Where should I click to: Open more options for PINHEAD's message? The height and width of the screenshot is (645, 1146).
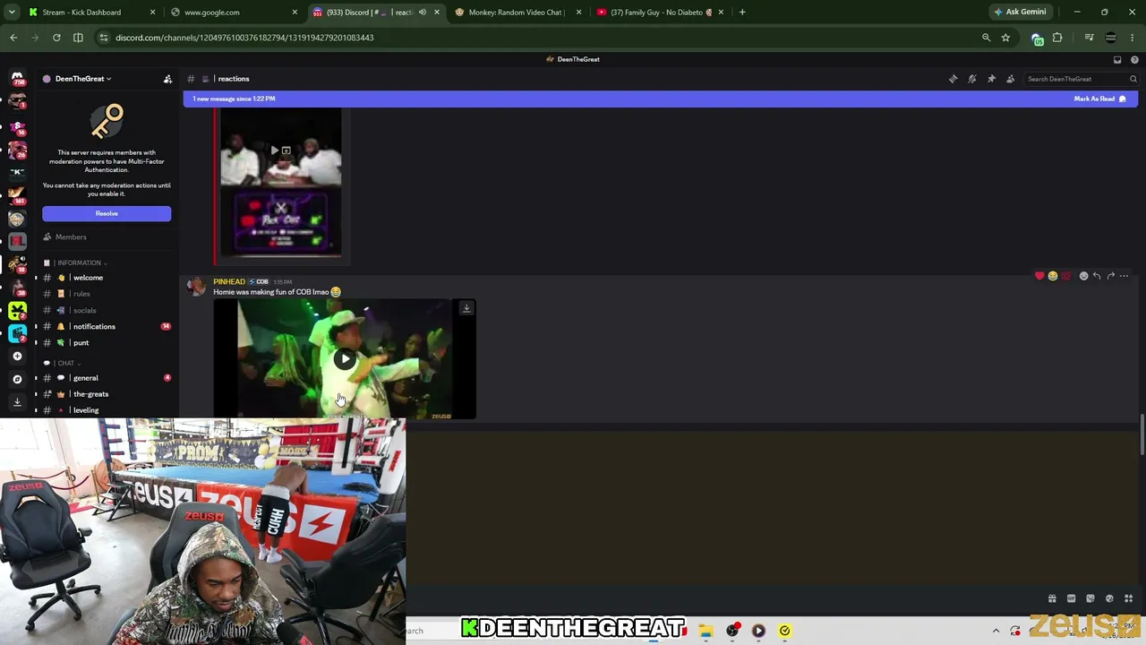pos(1125,276)
